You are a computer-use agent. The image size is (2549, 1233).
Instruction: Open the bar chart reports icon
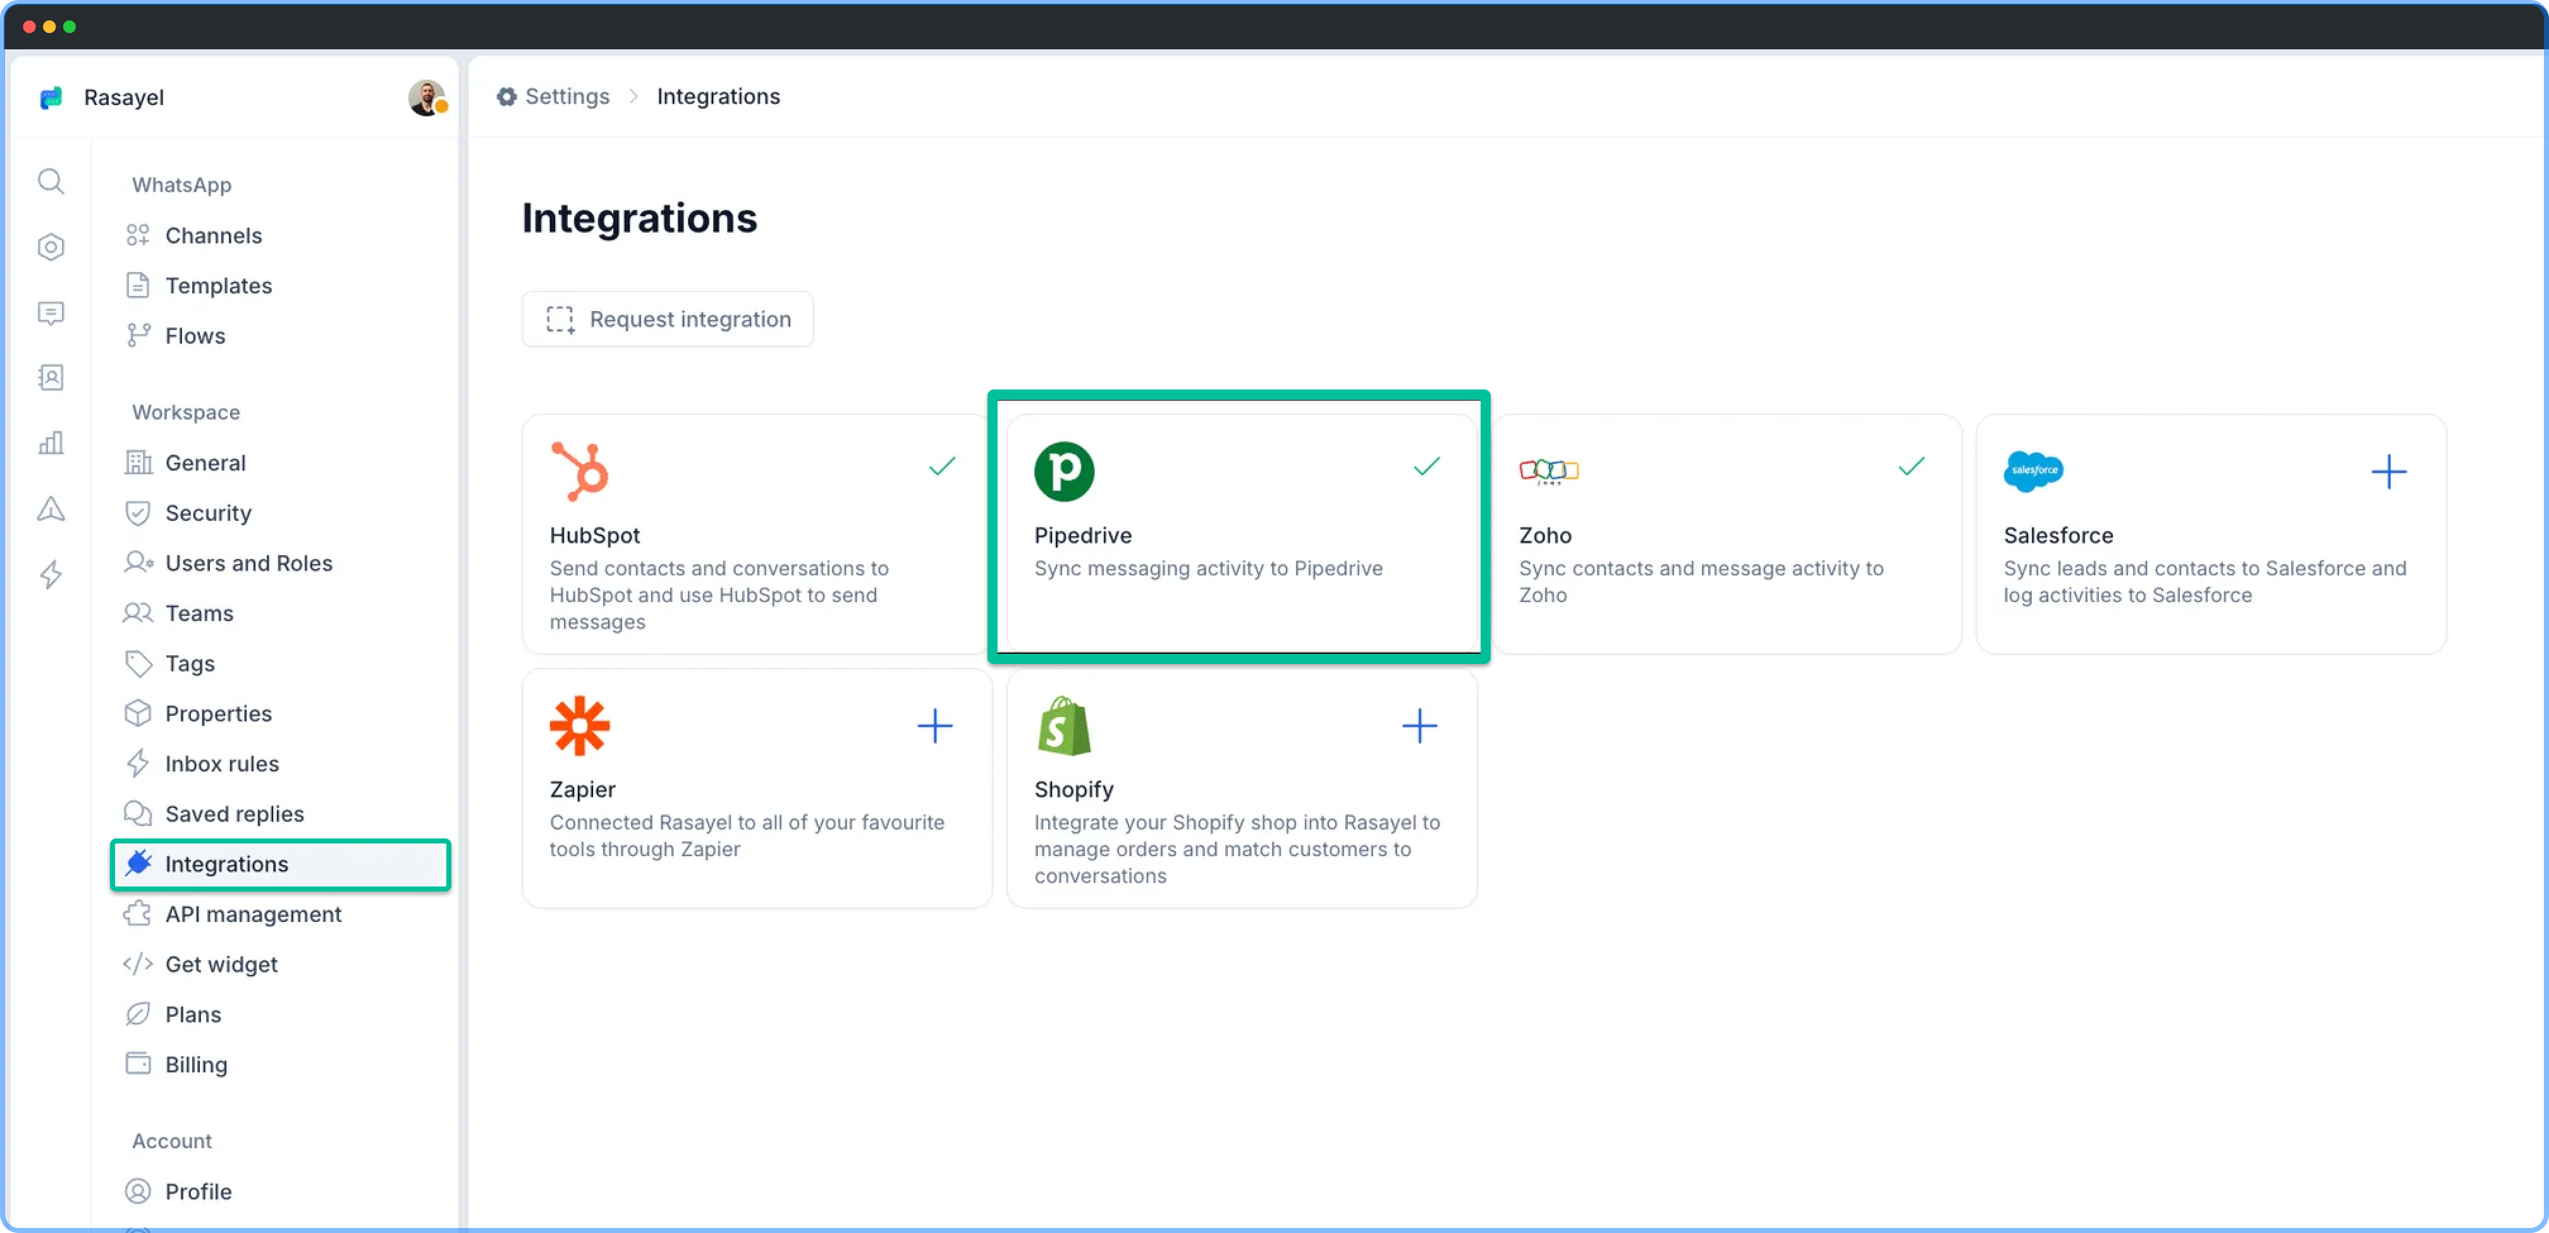[x=51, y=443]
